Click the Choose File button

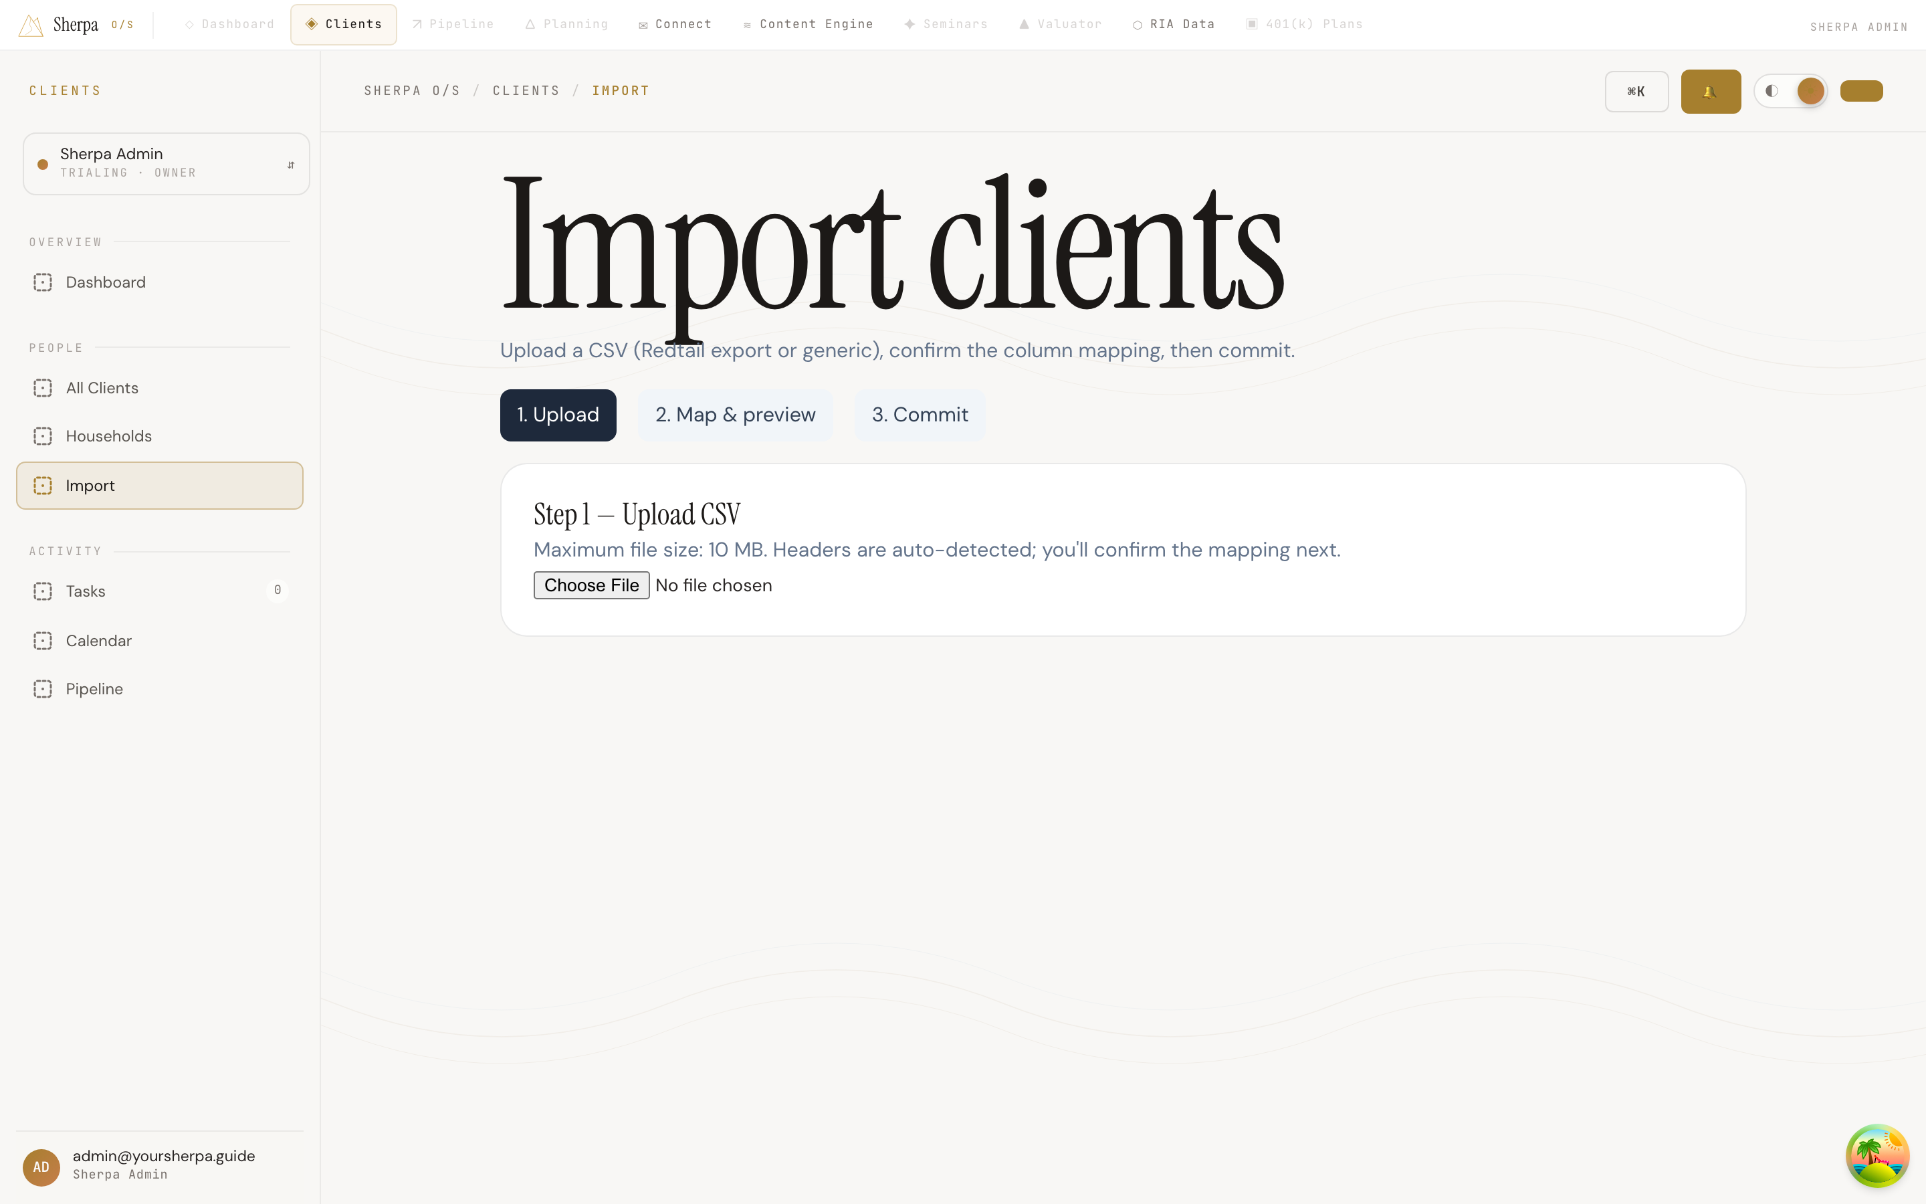(591, 585)
